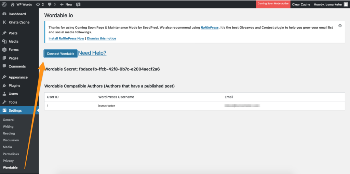Click the bsmarketer user avatar

click(346, 4)
